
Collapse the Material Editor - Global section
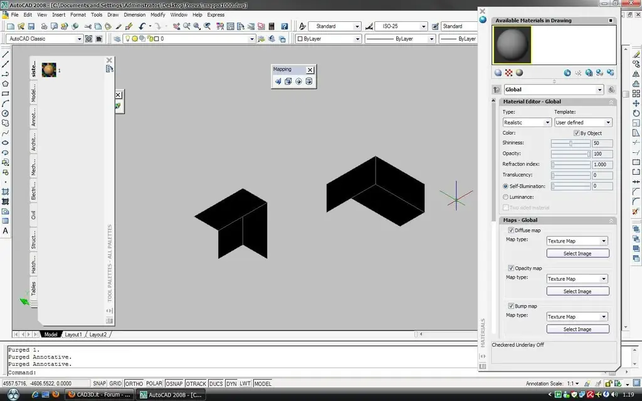[611, 102]
